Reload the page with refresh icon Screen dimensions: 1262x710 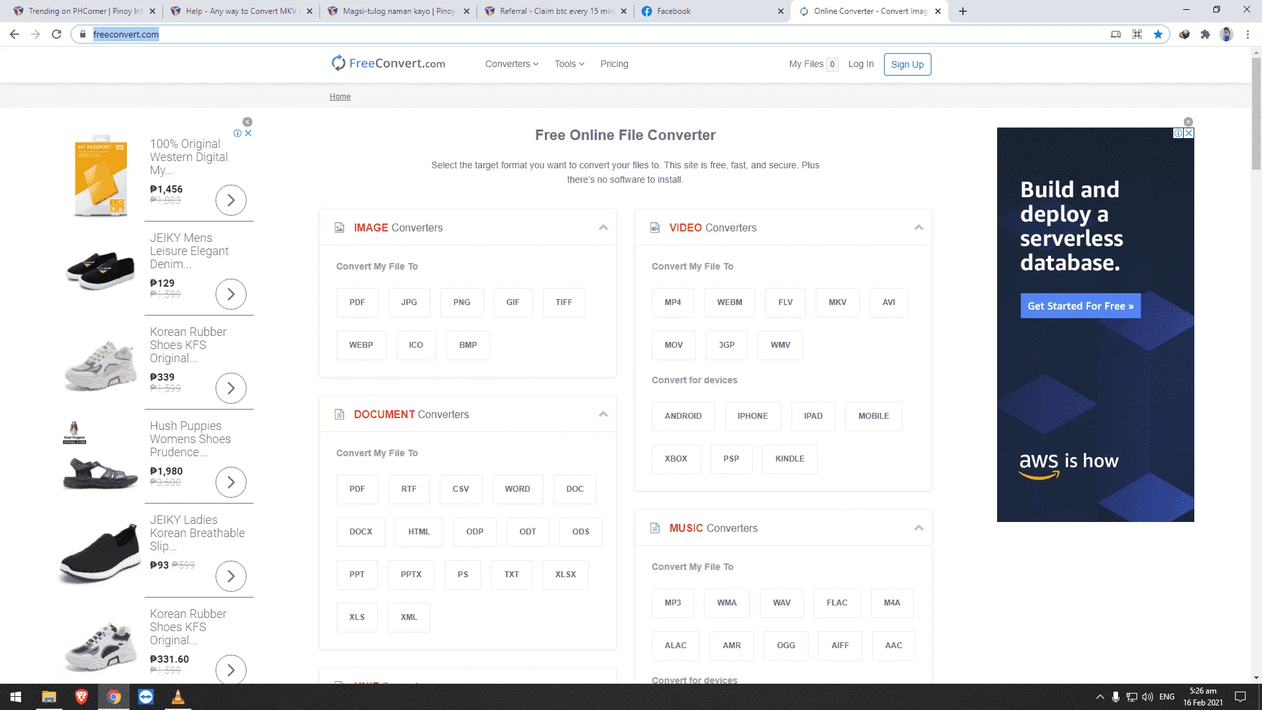click(57, 34)
